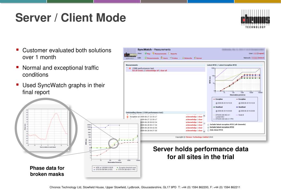Image resolution: width=281 pixels, height=195 pixels.
Task: Click the Users edit icon
Action: 162,58
